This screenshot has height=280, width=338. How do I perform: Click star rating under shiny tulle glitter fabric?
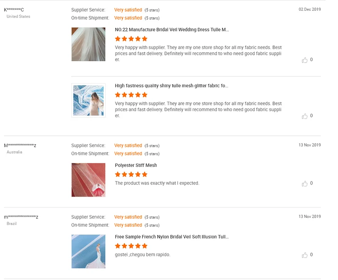(131, 95)
